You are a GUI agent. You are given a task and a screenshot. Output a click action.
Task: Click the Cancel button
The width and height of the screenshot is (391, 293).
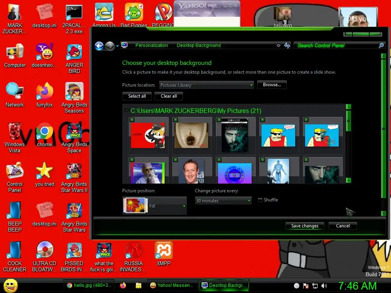(343, 226)
